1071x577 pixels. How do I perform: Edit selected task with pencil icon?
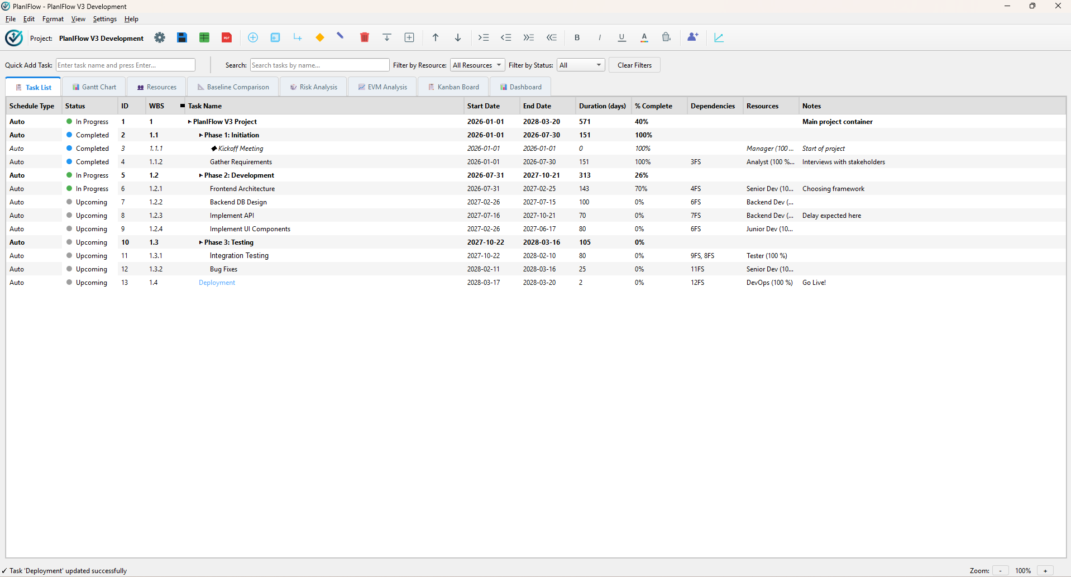point(340,36)
